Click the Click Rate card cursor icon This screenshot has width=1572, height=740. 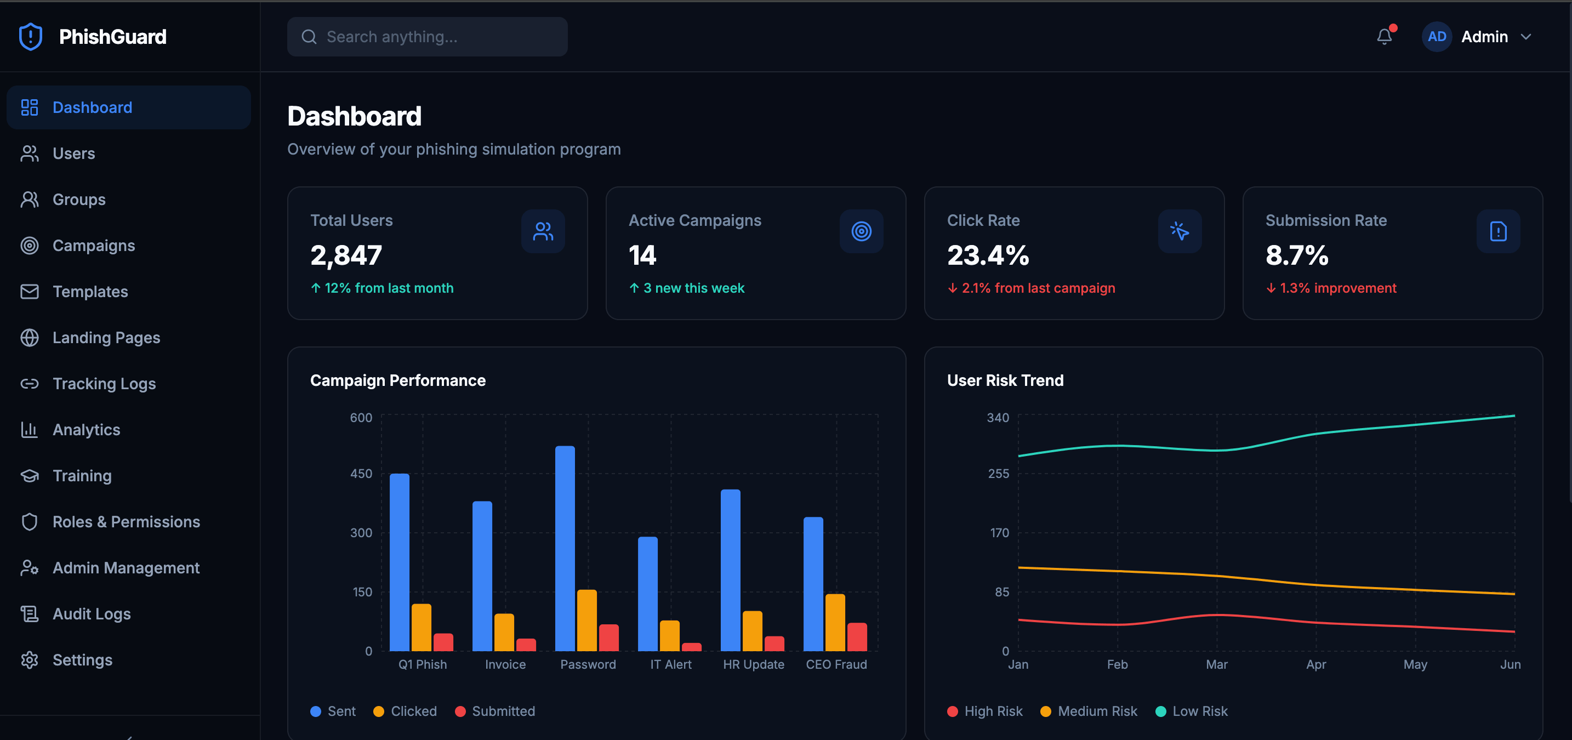coord(1180,231)
